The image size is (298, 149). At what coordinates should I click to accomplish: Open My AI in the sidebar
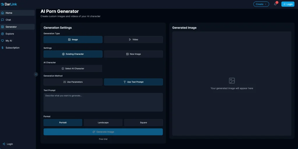pos(17,41)
